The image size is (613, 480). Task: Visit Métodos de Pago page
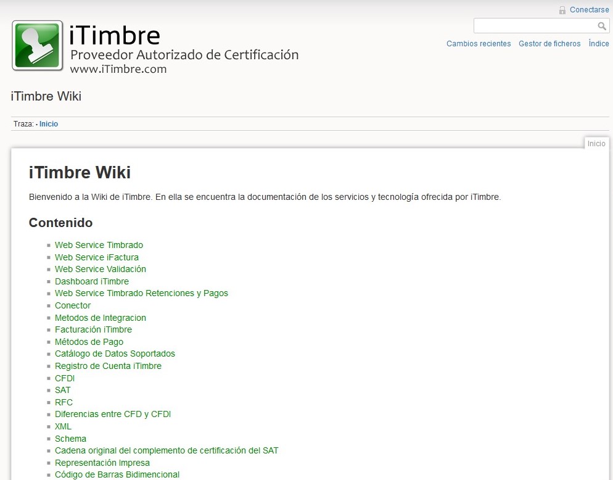coord(89,342)
